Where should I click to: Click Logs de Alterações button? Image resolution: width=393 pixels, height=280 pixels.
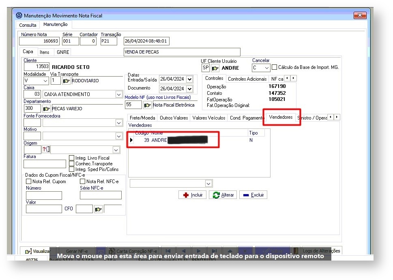click(321, 251)
